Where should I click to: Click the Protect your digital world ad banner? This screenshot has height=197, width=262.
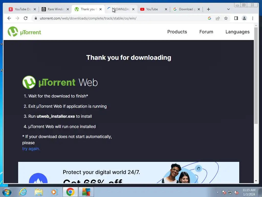128,172
